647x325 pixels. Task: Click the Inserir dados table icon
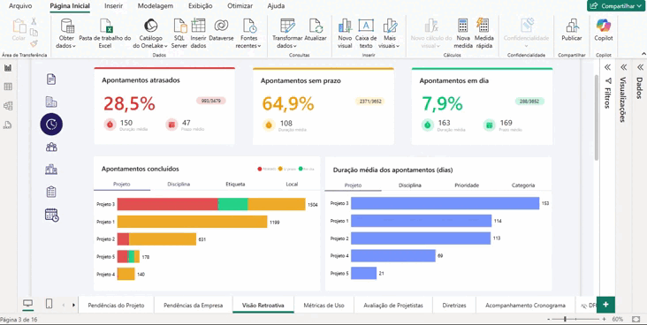(x=198, y=26)
